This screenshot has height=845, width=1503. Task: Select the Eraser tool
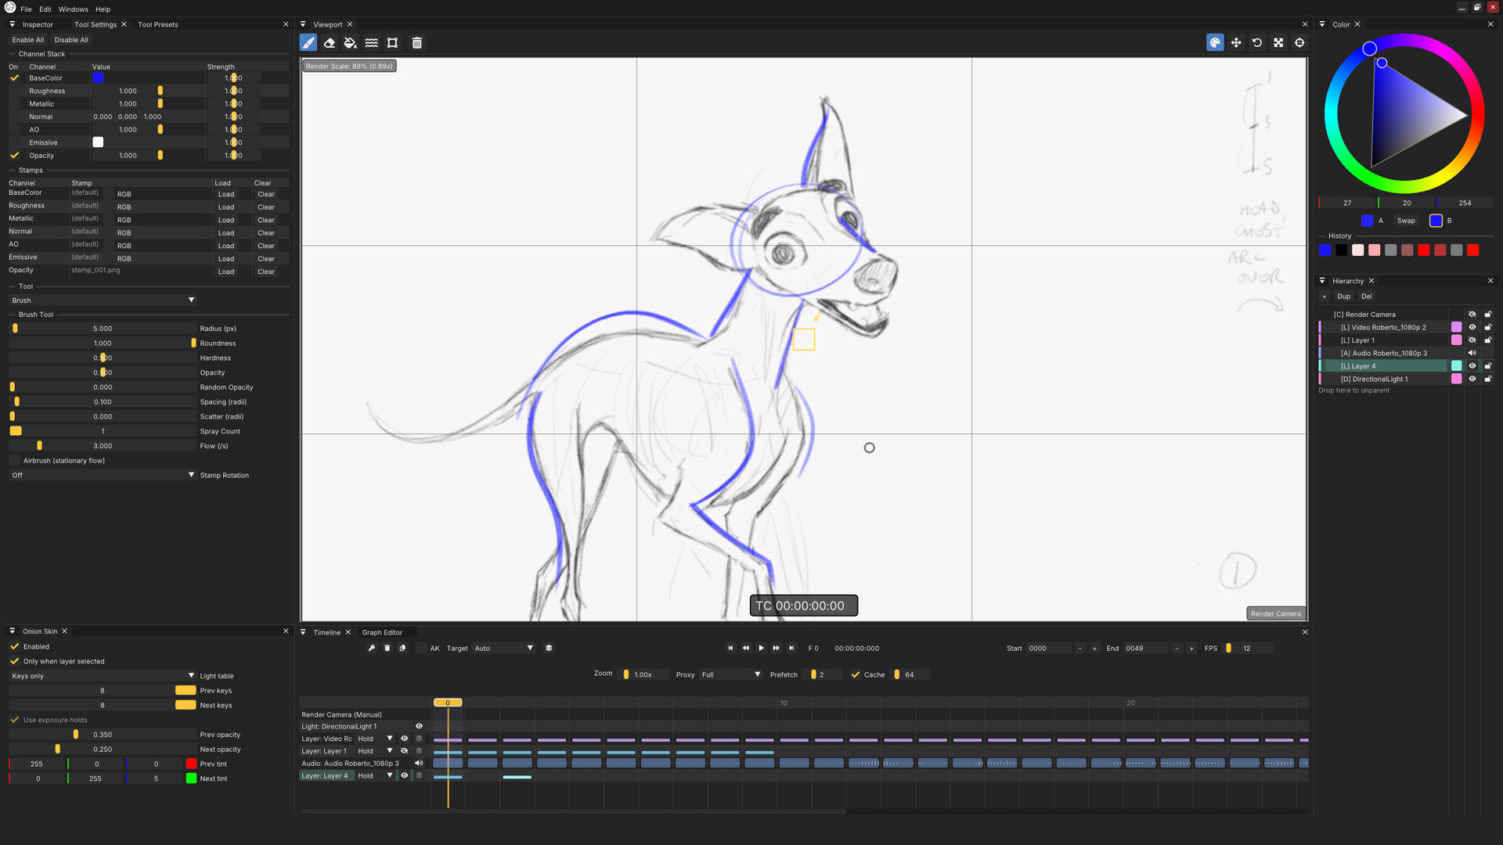point(329,43)
